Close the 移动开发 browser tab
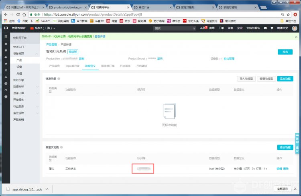Image resolution: width=301 pixels, height=196 pixels. pos(171,8)
